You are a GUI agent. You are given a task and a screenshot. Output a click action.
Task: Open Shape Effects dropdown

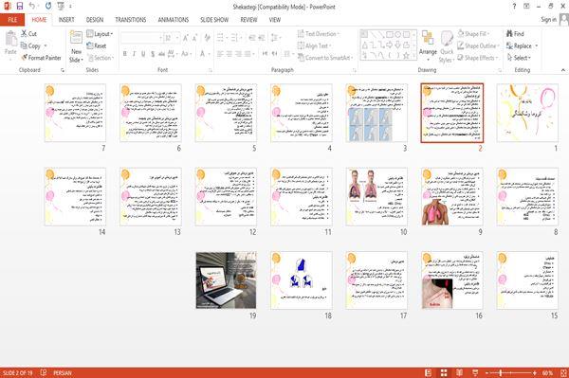tap(478, 58)
